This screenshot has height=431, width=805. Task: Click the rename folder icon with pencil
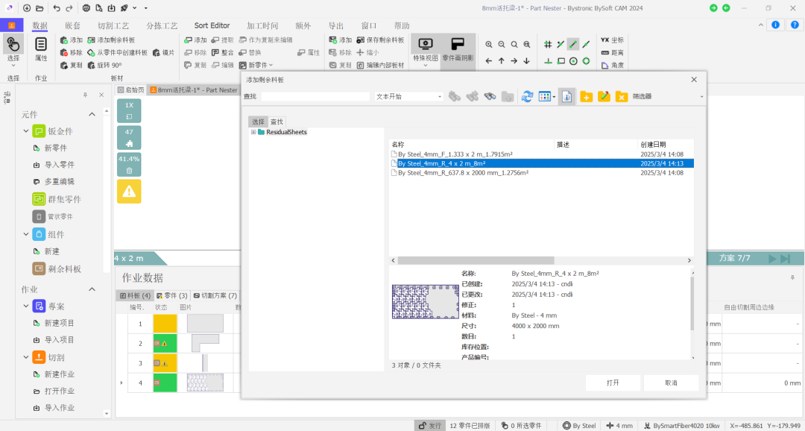(x=604, y=97)
